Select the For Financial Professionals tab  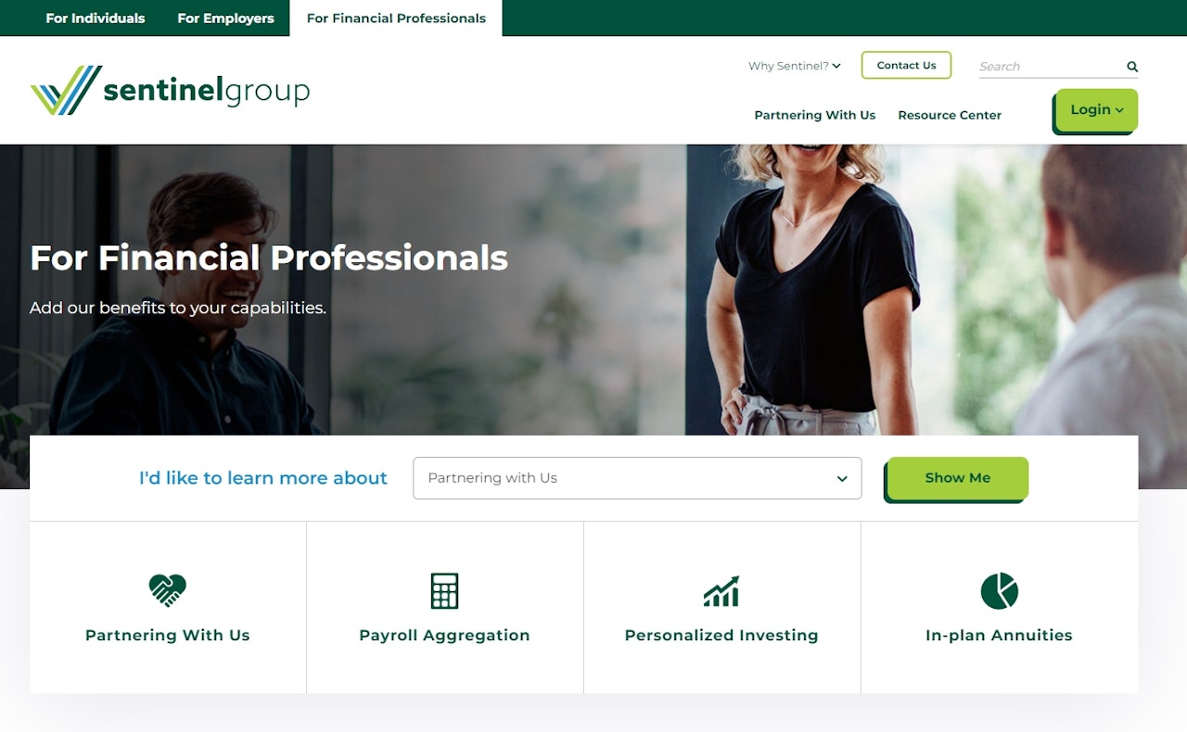coord(396,19)
